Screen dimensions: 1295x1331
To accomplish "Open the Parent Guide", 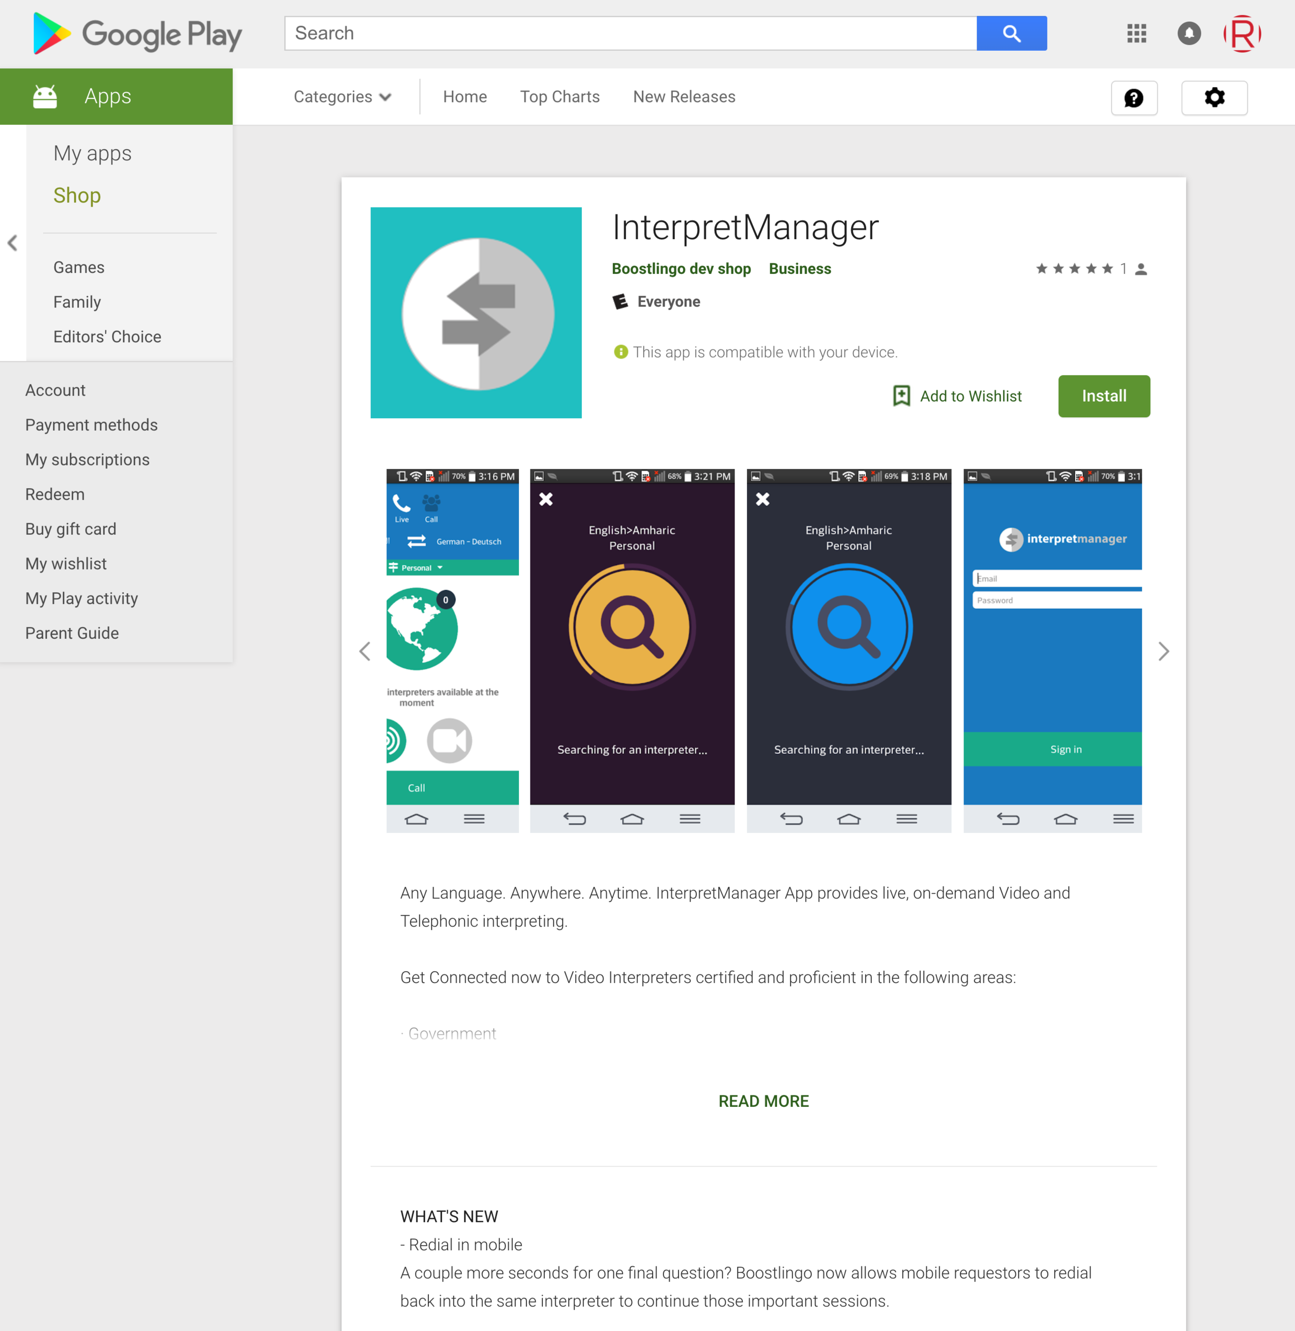I will point(71,633).
